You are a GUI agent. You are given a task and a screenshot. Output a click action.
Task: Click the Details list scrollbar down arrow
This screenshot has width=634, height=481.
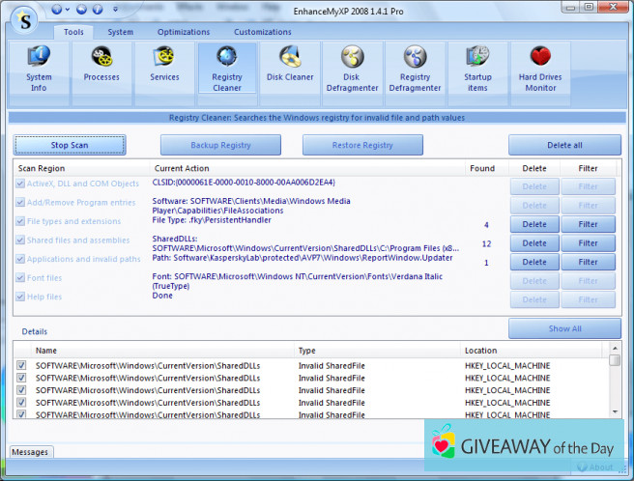(x=615, y=412)
